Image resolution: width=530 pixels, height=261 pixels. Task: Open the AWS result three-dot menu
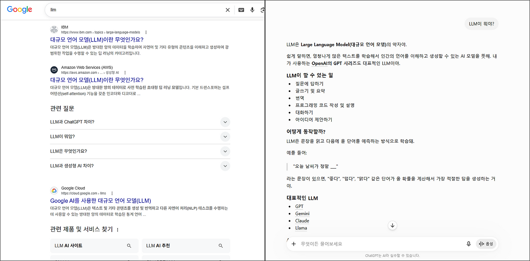(x=125, y=72)
